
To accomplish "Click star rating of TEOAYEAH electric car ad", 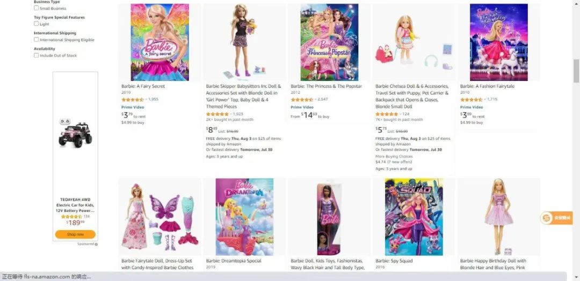I will (x=71, y=217).
